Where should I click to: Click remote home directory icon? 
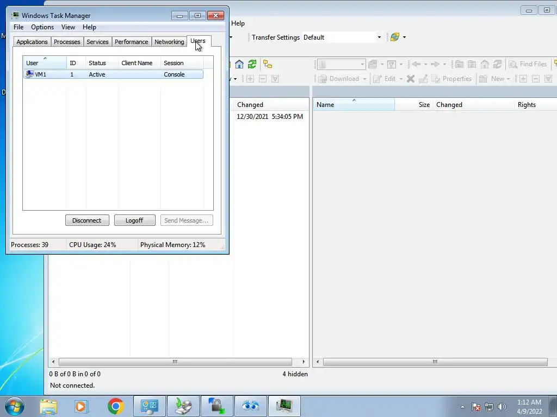tap(485, 64)
